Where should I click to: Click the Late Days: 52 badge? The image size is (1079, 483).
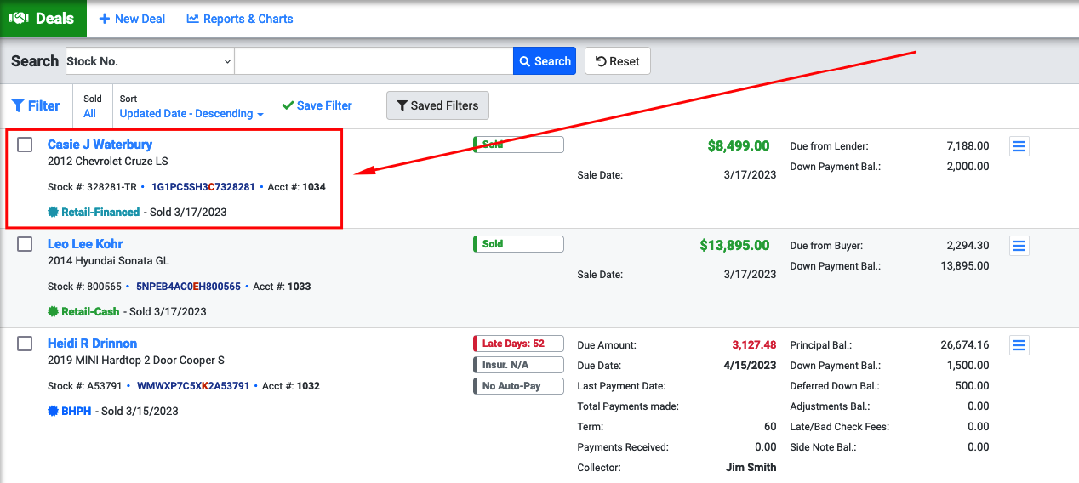(518, 344)
